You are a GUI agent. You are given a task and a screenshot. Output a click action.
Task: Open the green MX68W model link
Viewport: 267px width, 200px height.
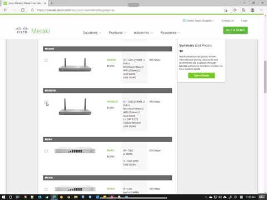coord(111,60)
